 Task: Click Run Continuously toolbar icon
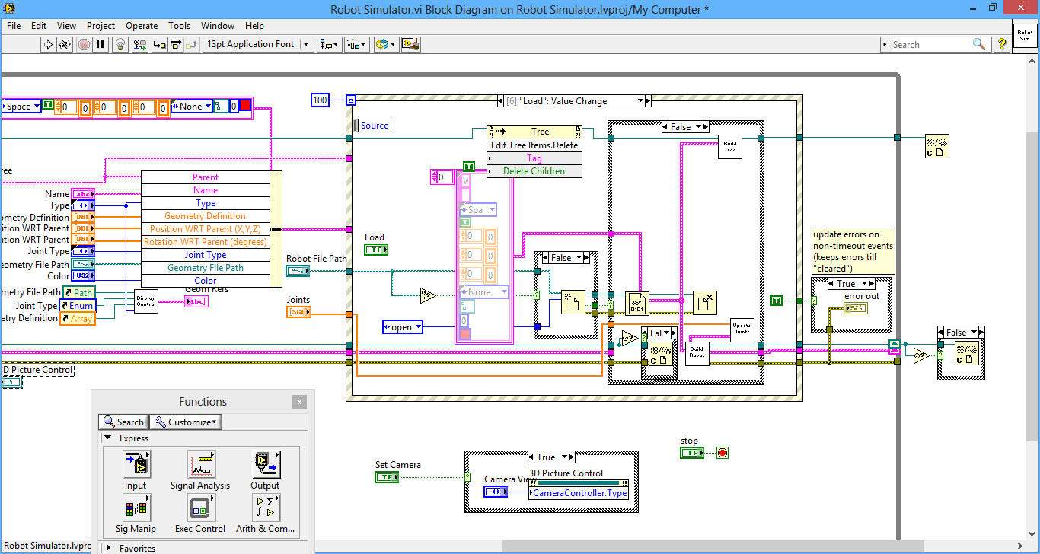(65, 44)
